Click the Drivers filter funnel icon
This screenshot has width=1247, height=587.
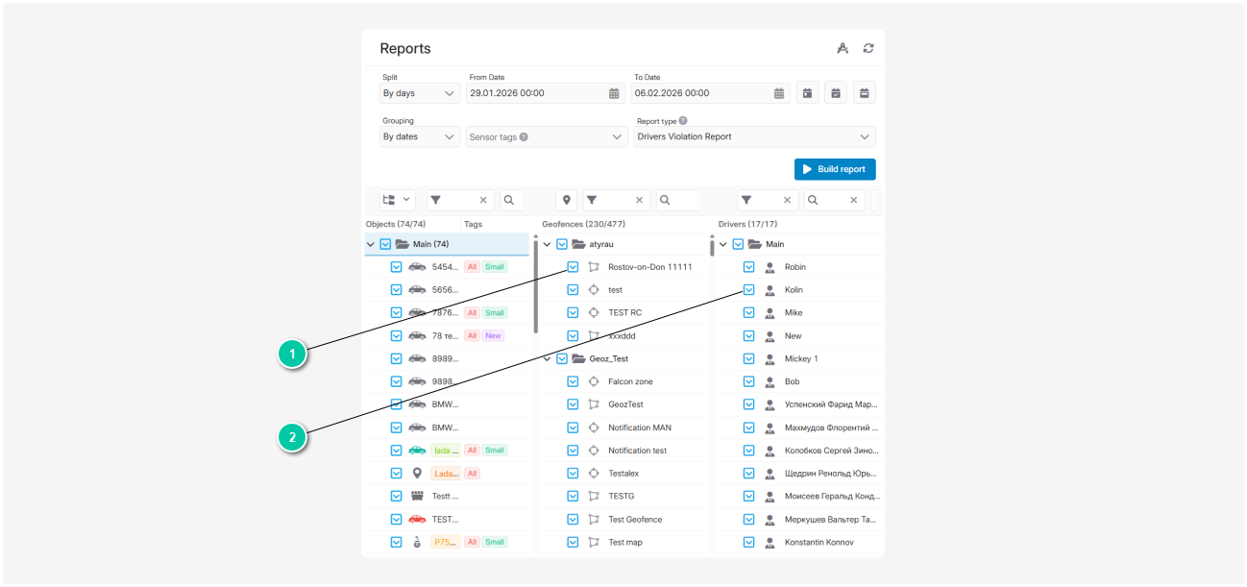click(746, 200)
